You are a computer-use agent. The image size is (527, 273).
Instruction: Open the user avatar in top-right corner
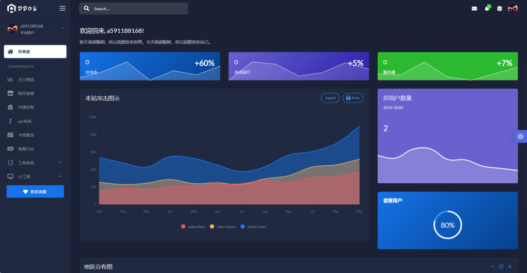pos(512,8)
